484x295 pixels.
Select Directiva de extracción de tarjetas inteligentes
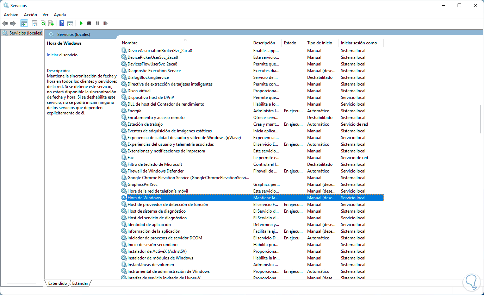252,84
